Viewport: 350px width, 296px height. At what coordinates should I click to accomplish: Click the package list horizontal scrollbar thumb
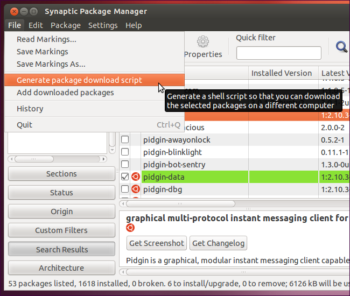point(180,203)
